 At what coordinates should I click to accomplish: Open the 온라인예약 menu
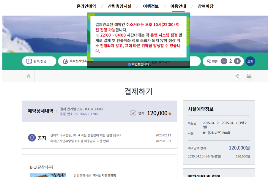click(x=86, y=6)
